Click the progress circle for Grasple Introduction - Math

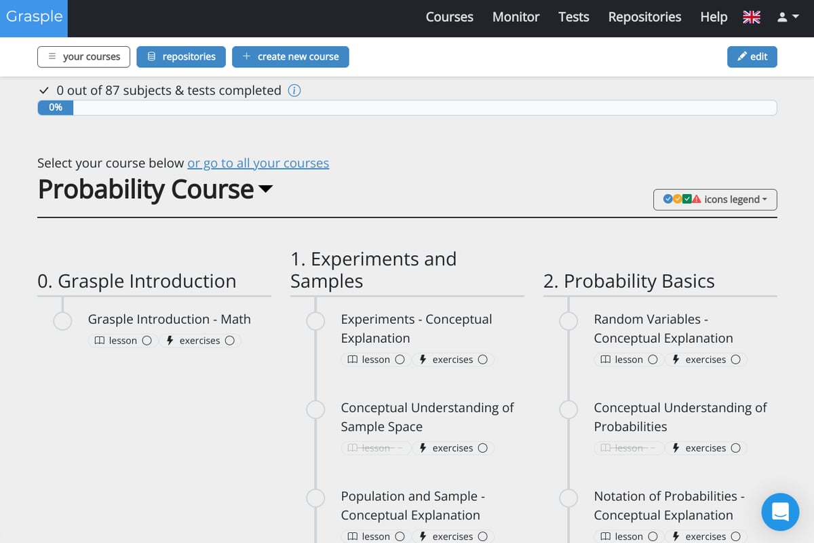point(62,321)
